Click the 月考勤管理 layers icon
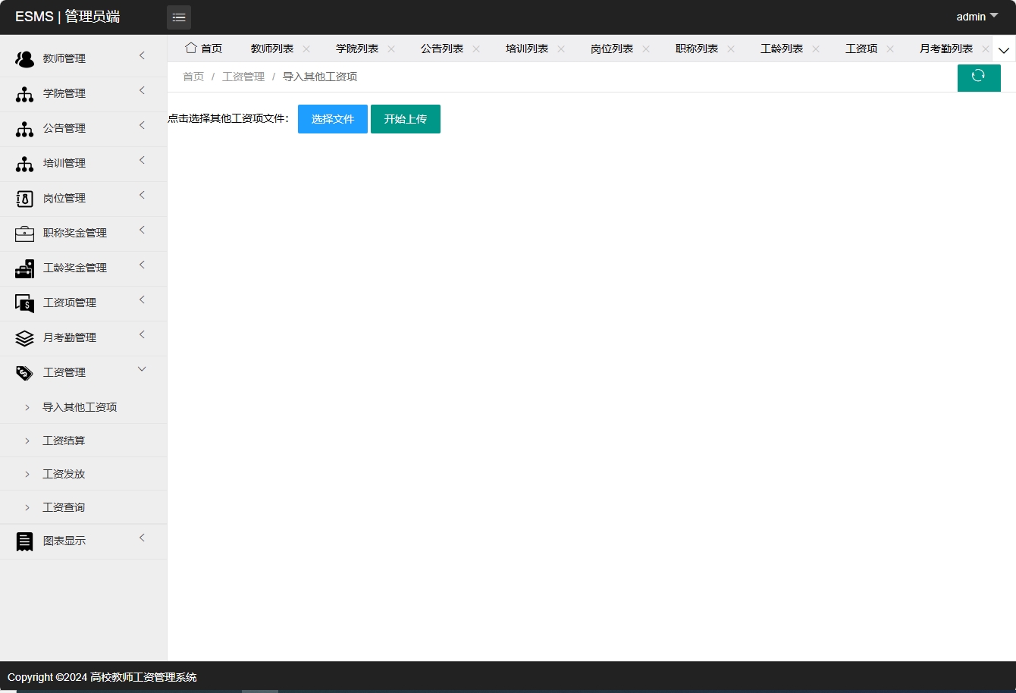This screenshot has width=1016, height=693. point(24,337)
